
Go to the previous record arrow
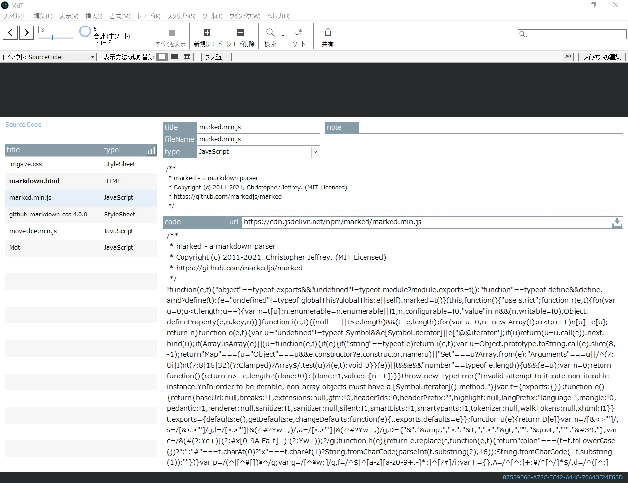pos(10,33)
